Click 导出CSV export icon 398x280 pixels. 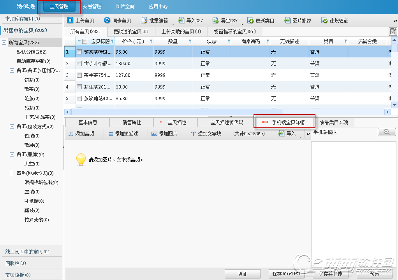[x=215, y=21]
